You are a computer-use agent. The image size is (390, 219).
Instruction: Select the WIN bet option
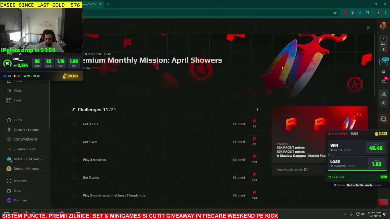[x=357, y=148]
